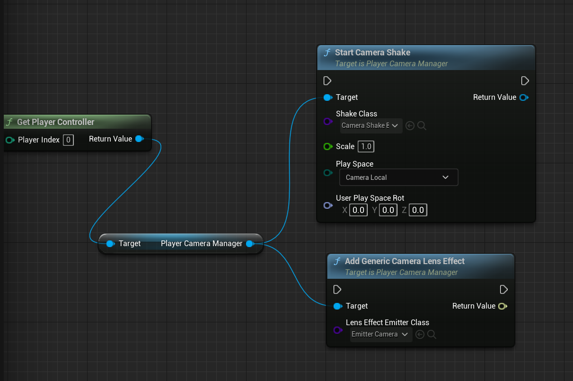The height and width of the screenshot is (381, 573).
Task: Click the arrow icon beside Lens Effect Emitter Class
Action: (420, 335)
